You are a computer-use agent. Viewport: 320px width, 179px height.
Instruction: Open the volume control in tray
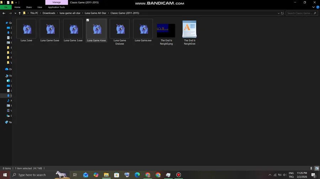285,175
